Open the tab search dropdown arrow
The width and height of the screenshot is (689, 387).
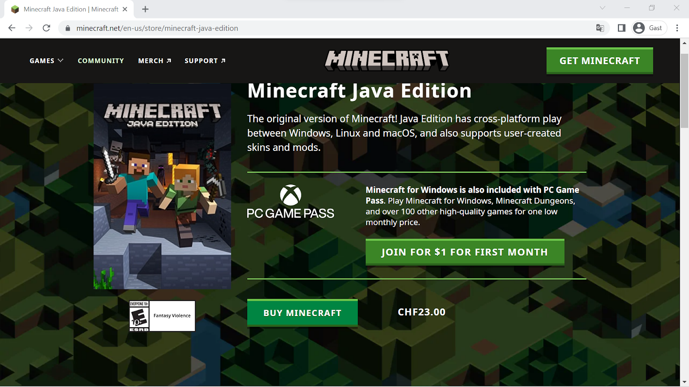(x=602, y=8)
